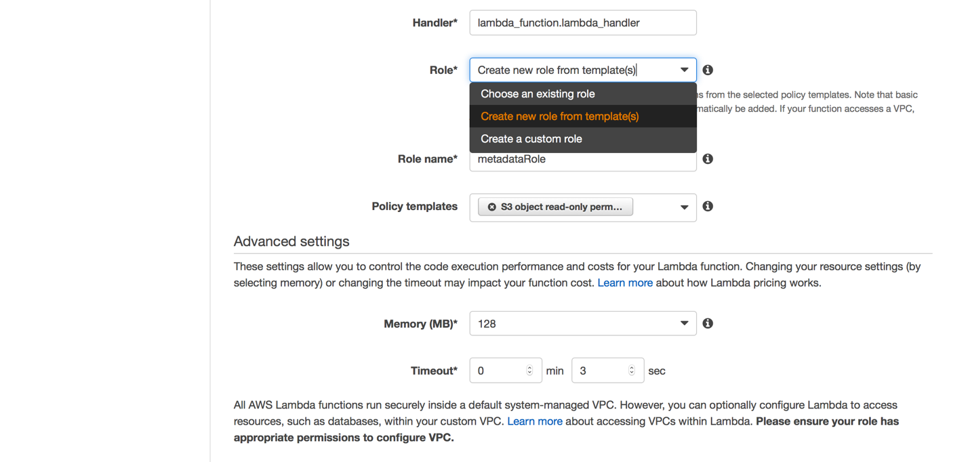Click the stepper arrows on Timeout minutes
Viewport: 970px width, 462px height.
click(529, 371)
